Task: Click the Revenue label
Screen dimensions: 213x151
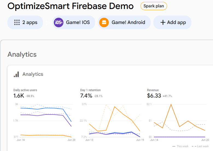Action: tap(153, 90)
